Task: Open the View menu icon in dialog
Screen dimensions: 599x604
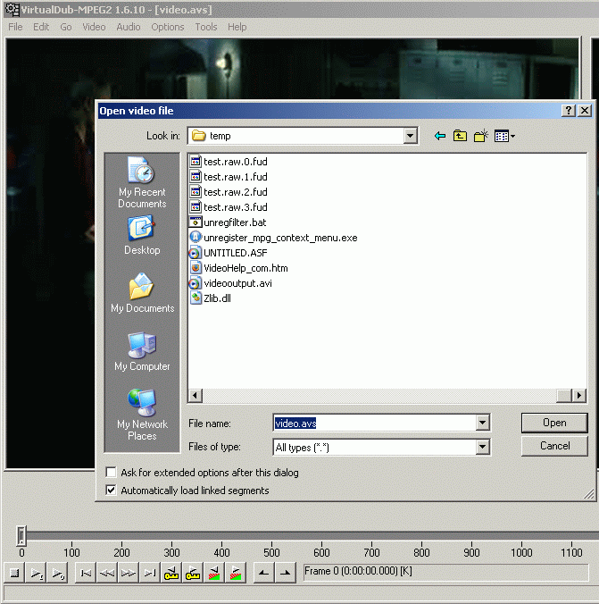Action: (504, 136)
